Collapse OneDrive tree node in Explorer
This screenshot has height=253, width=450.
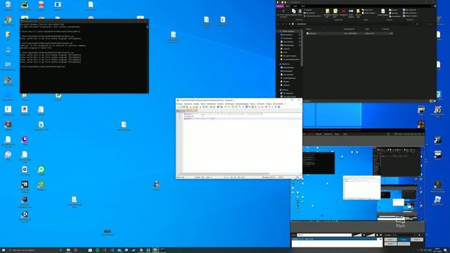pyautogui.click(x=278, y=64)
